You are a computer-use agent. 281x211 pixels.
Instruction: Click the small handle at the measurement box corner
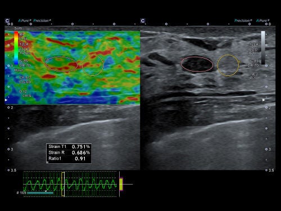(47, 162)
